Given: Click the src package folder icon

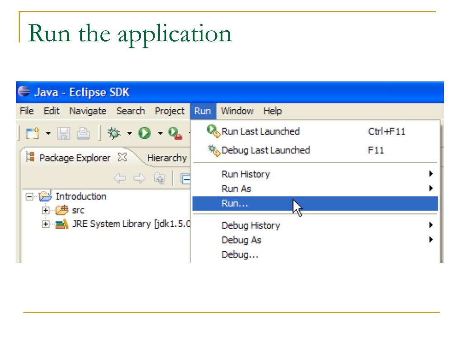Looking at the screenshot, I should point(62,210).
